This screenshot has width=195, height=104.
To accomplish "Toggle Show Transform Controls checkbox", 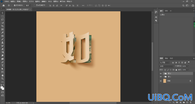I will (x=35, y=6).
